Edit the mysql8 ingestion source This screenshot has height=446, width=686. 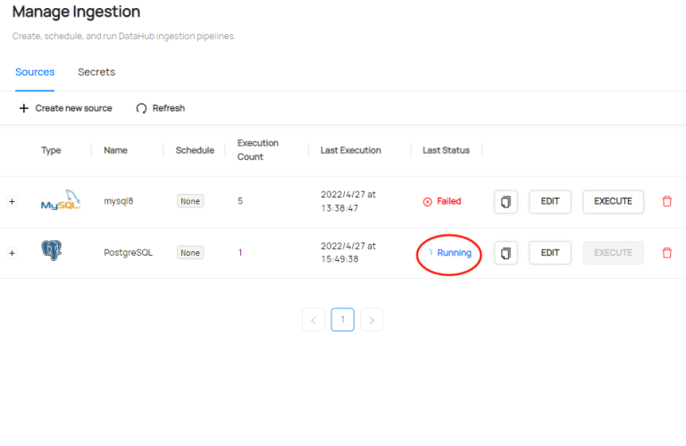tap(550, 202)
